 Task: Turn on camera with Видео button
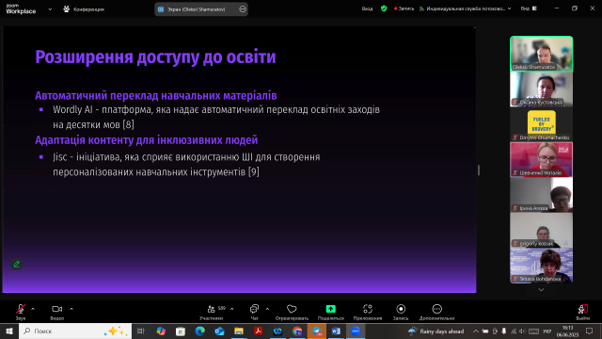(x=56, y=312)
